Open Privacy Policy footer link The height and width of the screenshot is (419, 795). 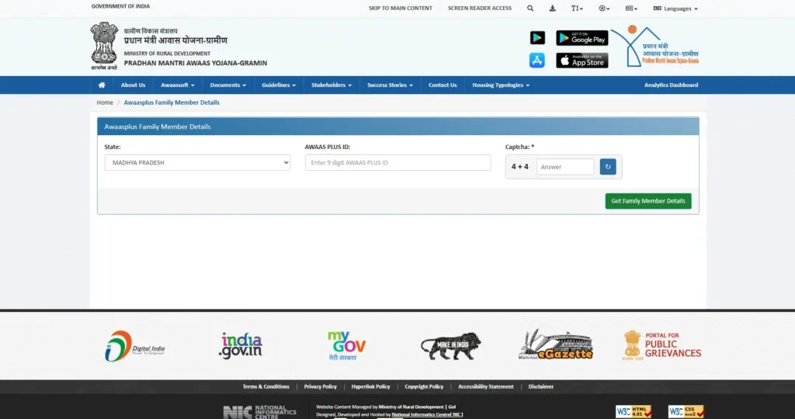click(x=320, y=386)
